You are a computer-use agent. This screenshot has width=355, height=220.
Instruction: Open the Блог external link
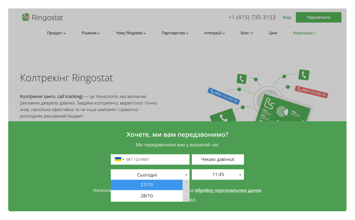click(247, 33)
